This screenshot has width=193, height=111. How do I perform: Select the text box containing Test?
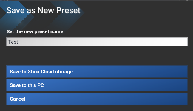(x=97, y=42)
